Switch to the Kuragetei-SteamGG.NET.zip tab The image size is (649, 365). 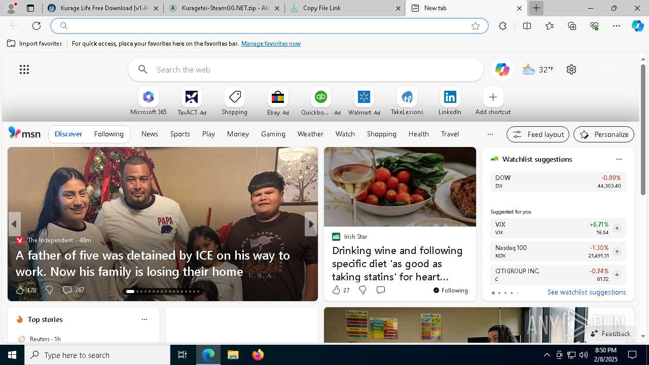tap(224, 8)
